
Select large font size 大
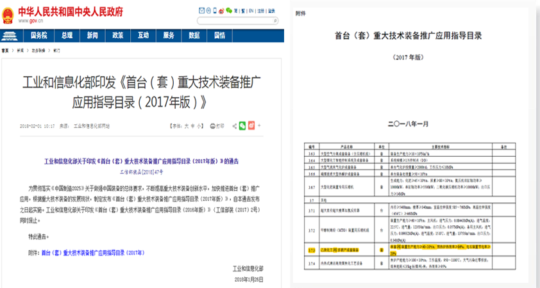tap(187, 126)
